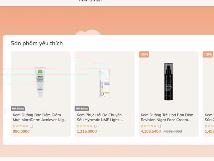Screen dimensions: 214x161
Task: Click the 990,000₫ price
Action: (21, 131)
